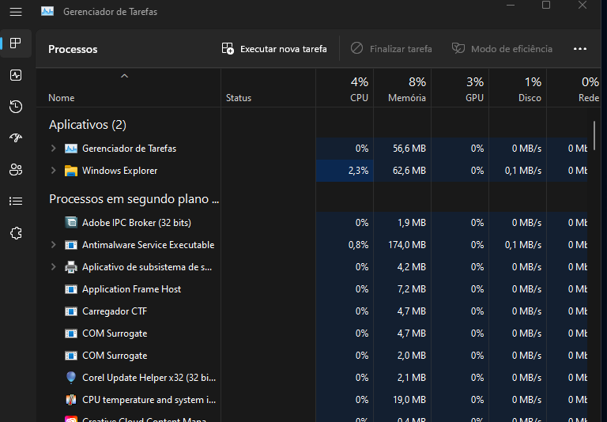This screenshot has height=422, width=607.
Task: Expand Aplicativo de subsistema group
Action: (54, 267)
